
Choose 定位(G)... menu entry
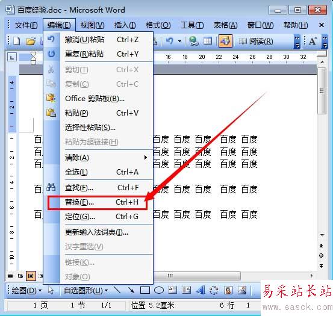tap(98, 217)
